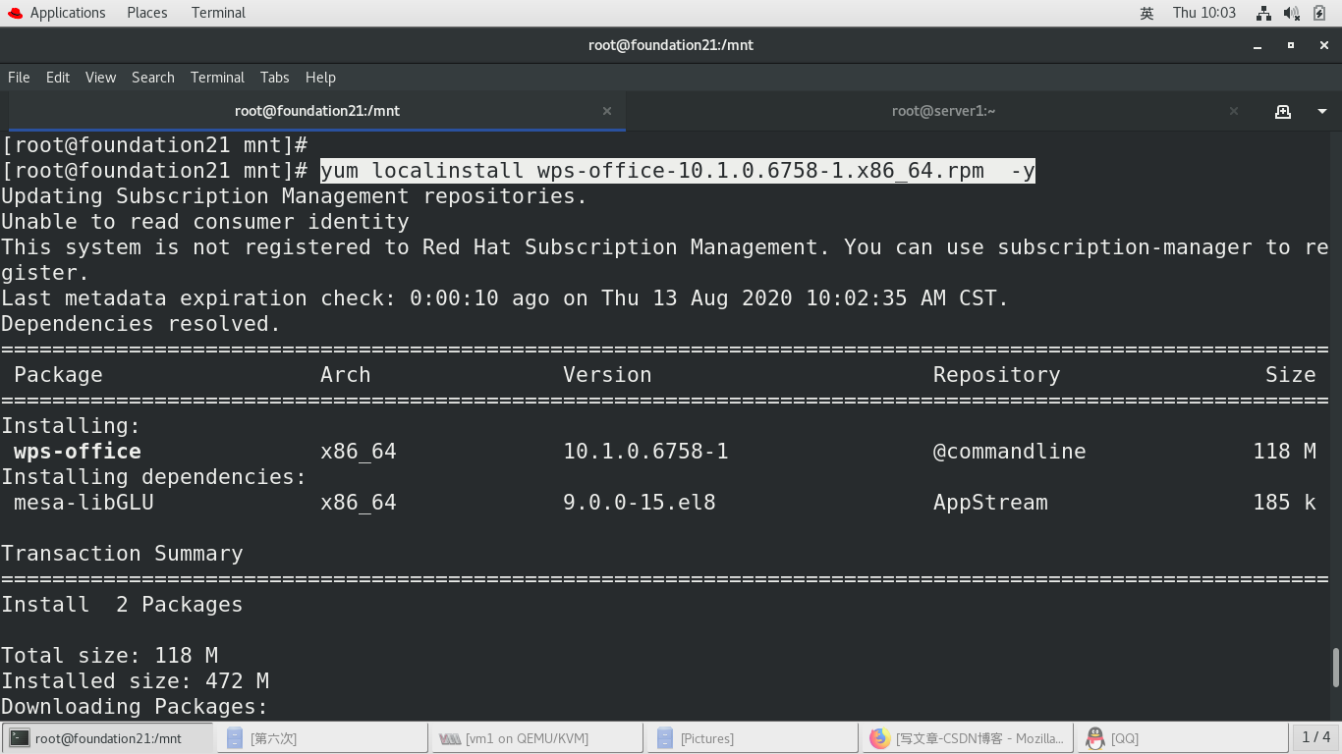Close the root@foundation21:/mnt tab
The width and height of the screenshot is (1342, 754).
[606, 111]
